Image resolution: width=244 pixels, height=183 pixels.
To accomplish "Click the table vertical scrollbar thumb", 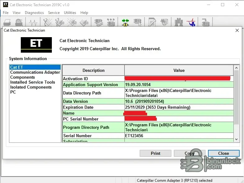I will pyautogui.click(x=236, y=97).
